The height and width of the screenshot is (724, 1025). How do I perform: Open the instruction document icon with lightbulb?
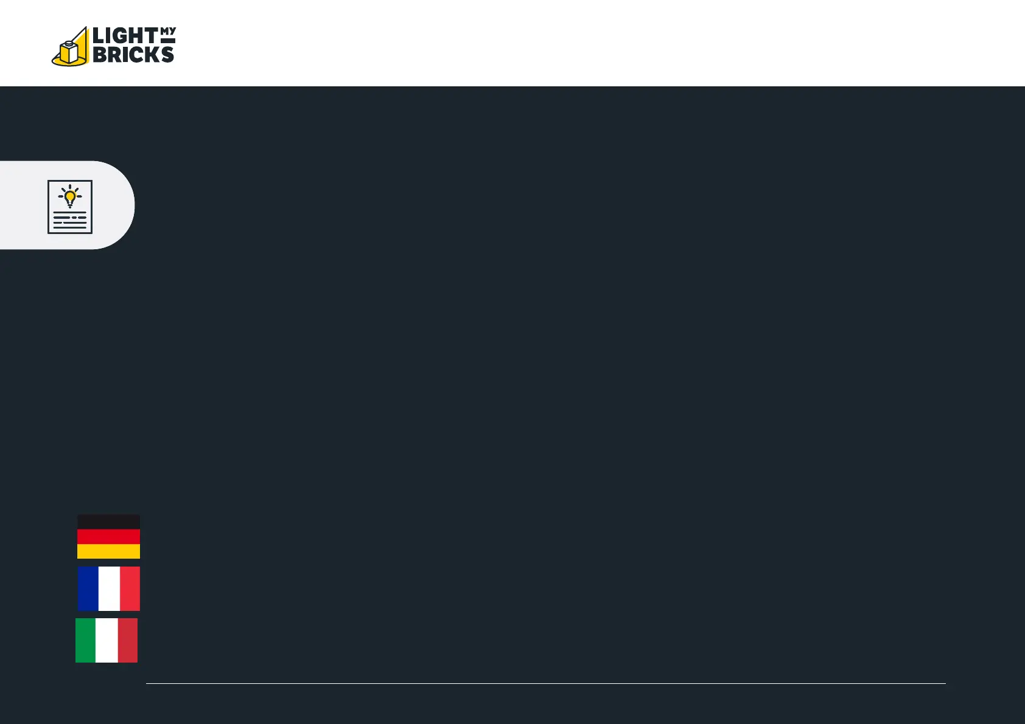[x=70, y=207]
